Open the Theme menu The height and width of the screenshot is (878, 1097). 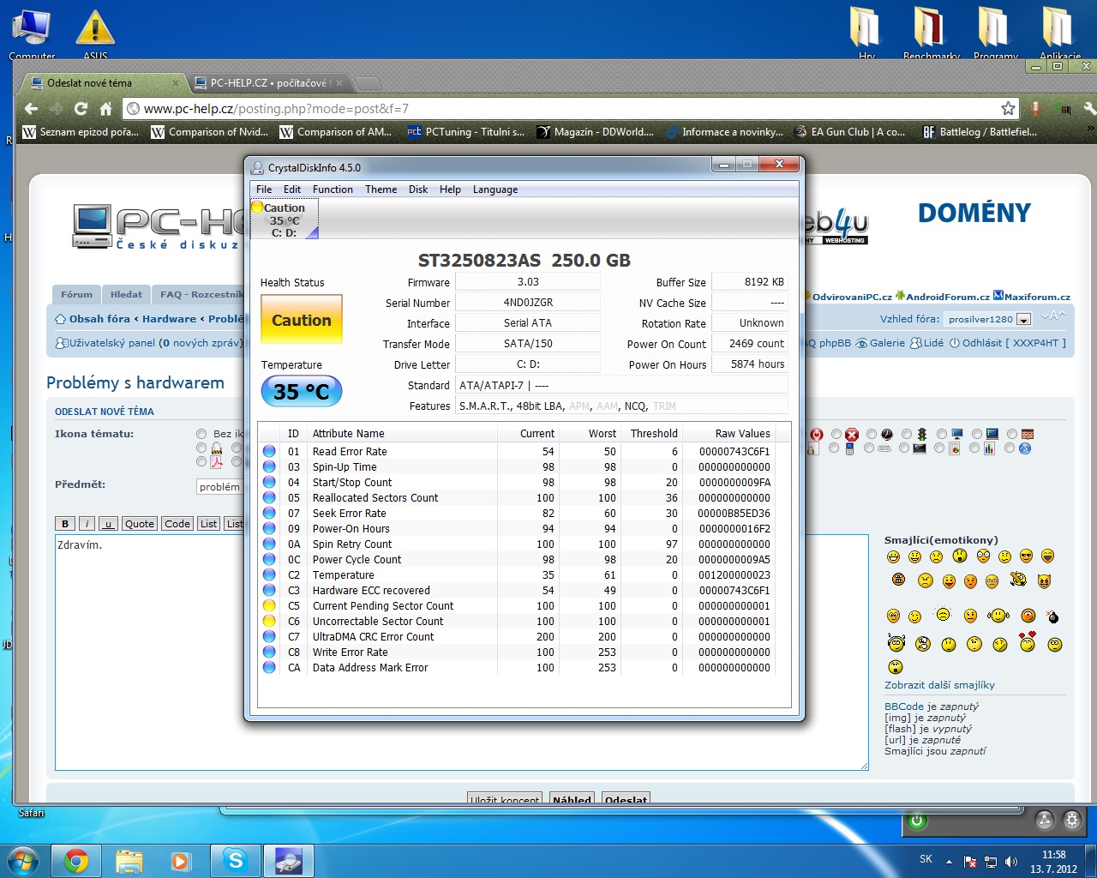point(381,189)
